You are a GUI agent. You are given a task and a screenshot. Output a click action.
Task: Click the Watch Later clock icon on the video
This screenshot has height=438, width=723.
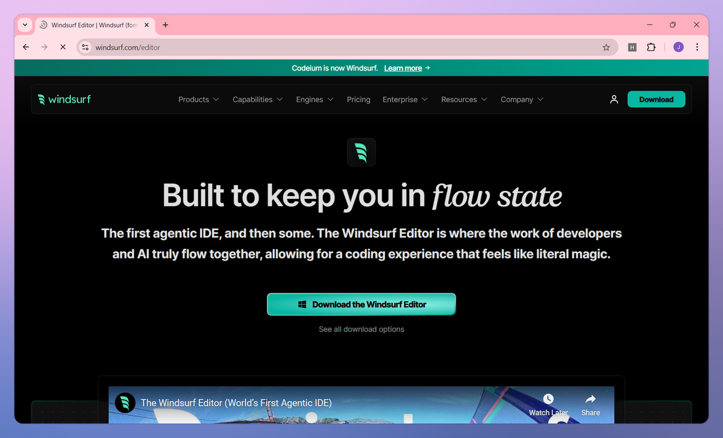[548, 399]
